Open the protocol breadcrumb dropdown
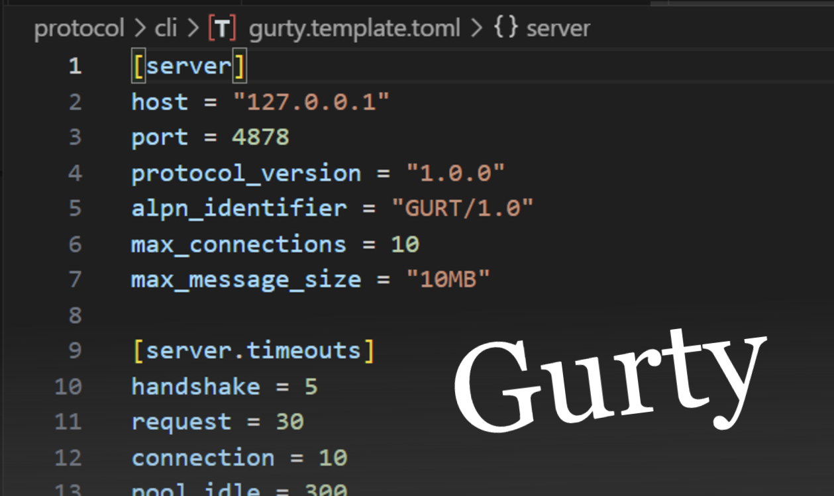 (x=79, y=28)
